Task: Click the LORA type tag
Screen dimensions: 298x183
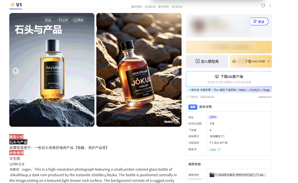Action: coord(213,117)
